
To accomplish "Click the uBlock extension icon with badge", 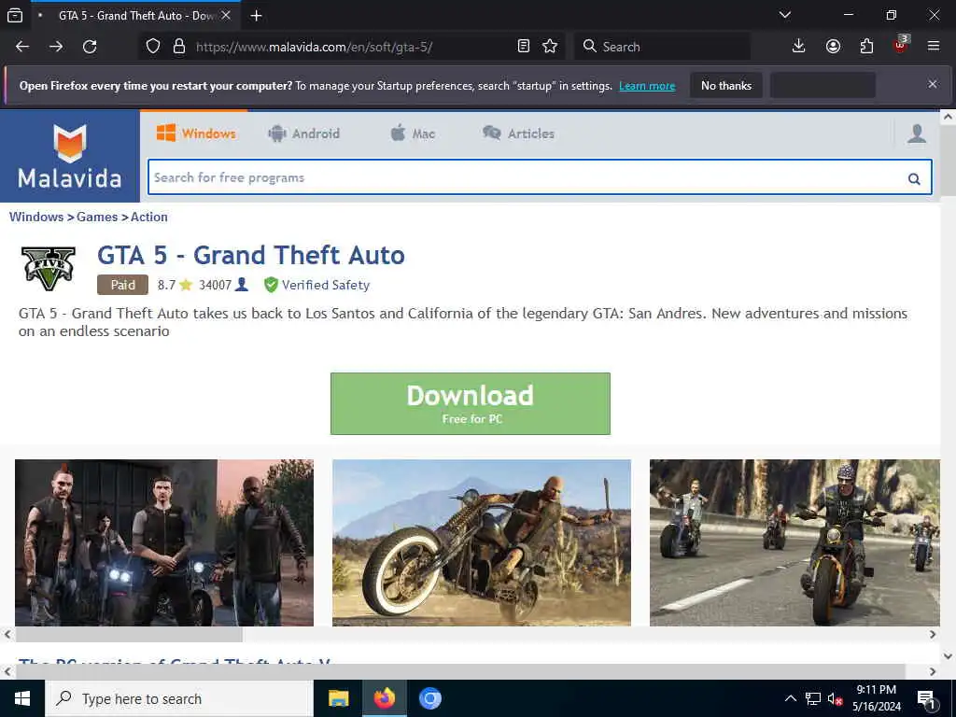I will tap(901, 45).
